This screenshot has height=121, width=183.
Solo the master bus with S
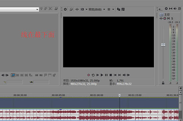tap(172, 19)
